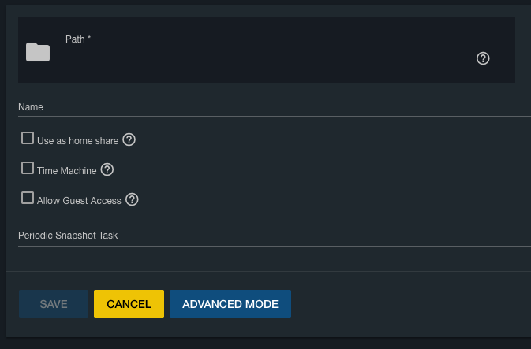Check the Allow Guest Access box
Viewport: 531px width, 349px height.
pyautogui.click(x=28, y=198)
